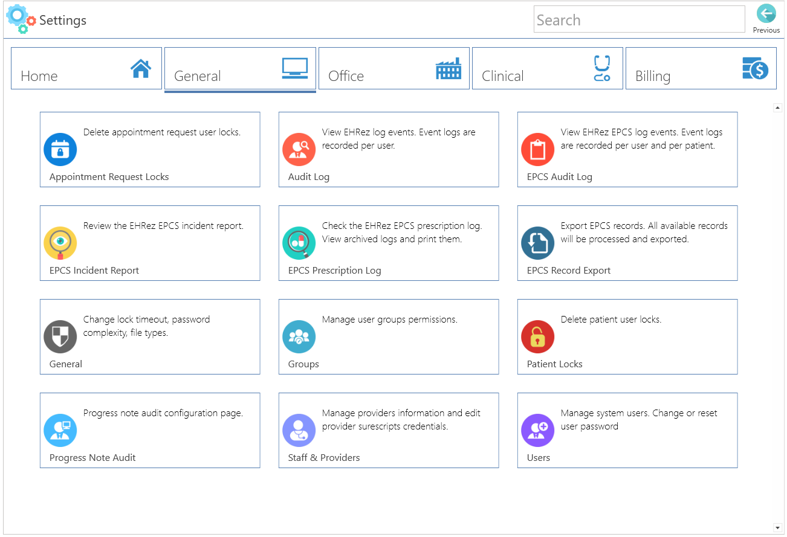Image resolution: width=787 pixels, height=537 pixels.
Task: Click the General shield icon
Action: click(60, 337)
